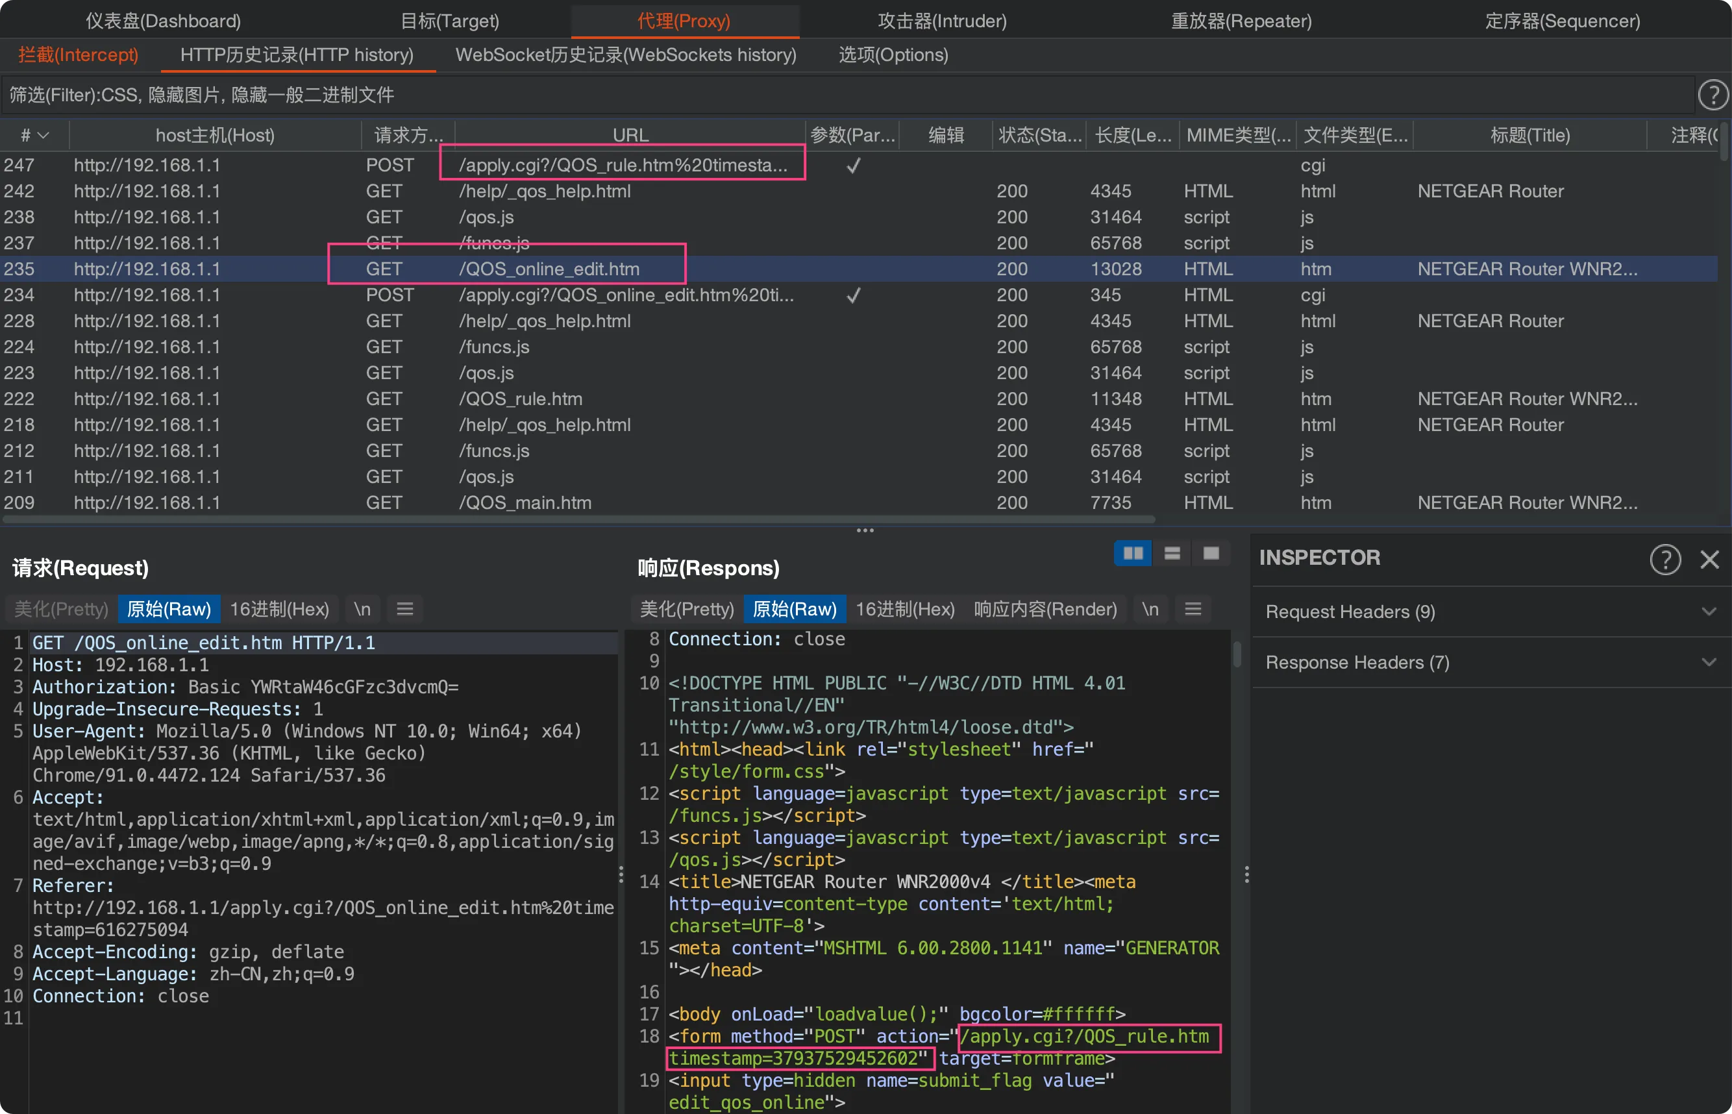The height and width of the screenshot is (1114, 1732).
Task: Select Response Pretty view
Action: click(x=687, y=609)
